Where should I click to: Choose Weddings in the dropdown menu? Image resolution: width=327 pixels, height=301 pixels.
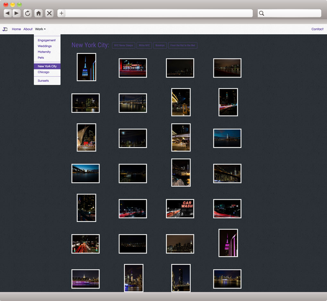click(x=45, y=46)
